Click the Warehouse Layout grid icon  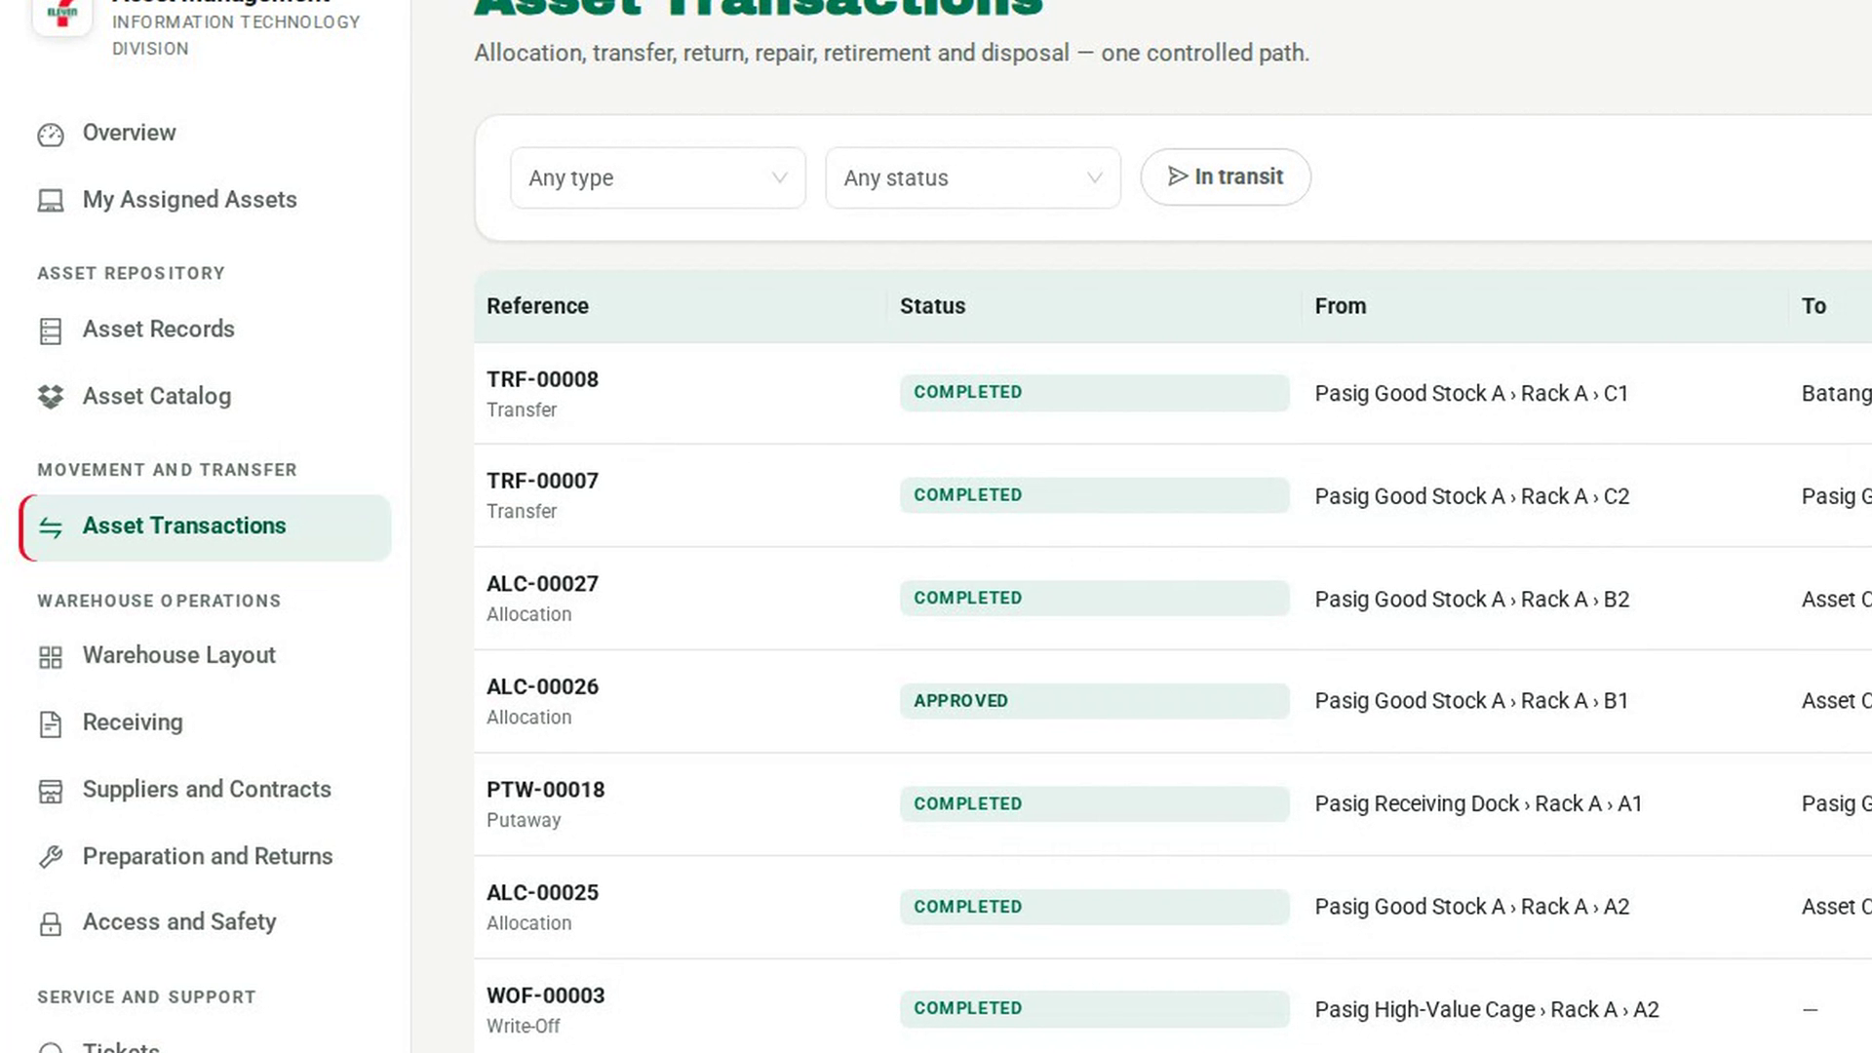[51, 657]
